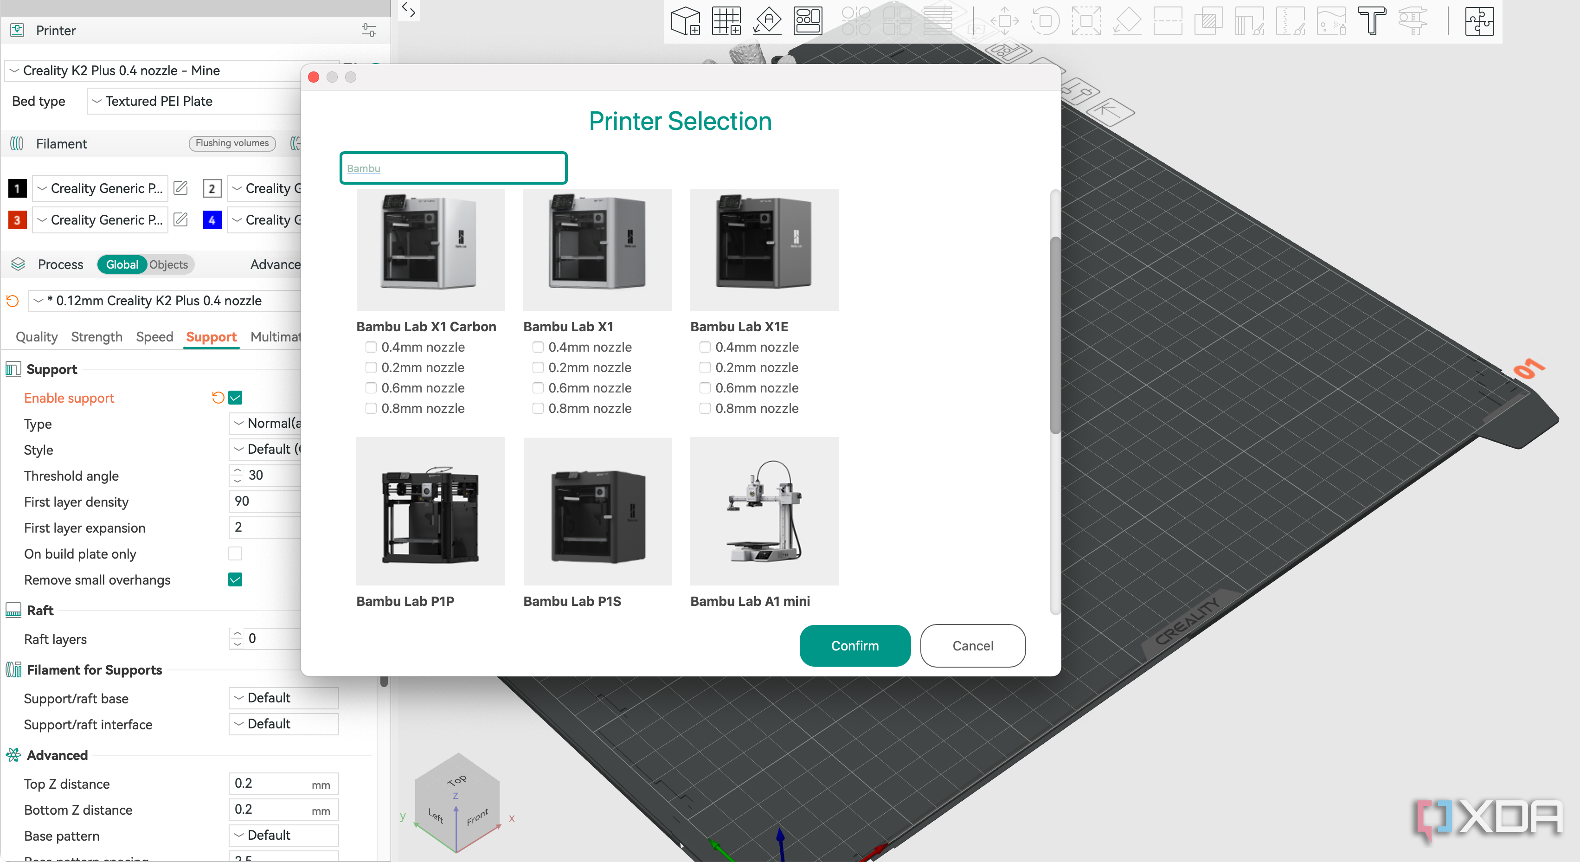Open the Base pattern dropdown
The width and height of the screenshot is (1580, 862).
coord(283,835)
